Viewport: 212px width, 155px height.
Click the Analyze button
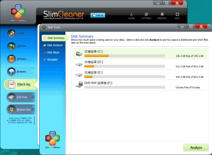(196, 148)
